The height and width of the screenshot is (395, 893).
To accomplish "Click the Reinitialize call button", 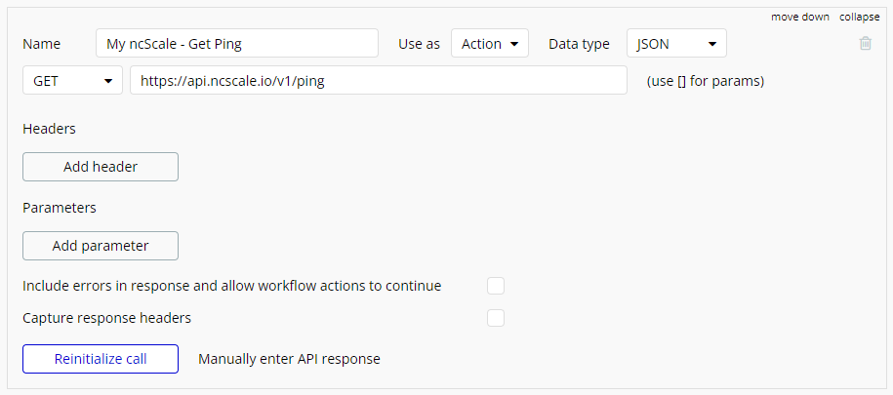I will (101, 359).
